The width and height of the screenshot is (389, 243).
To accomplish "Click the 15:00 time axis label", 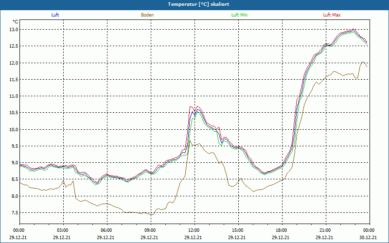I will point(237,230).
